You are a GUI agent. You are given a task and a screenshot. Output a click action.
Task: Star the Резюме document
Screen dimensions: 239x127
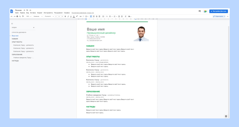(x=24, y=10)
